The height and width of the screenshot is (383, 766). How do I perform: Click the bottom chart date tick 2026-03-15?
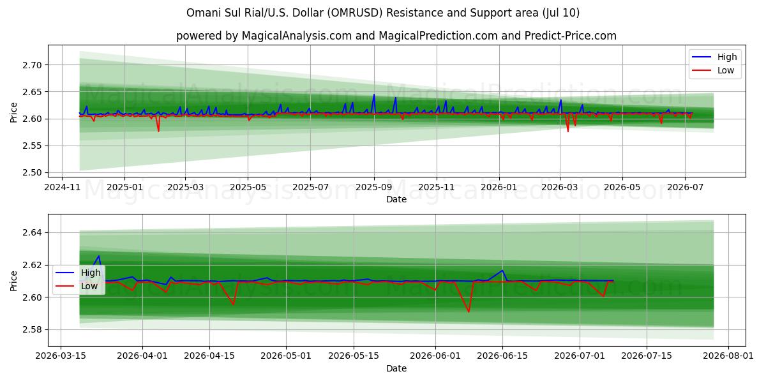[x=61, y=357]
